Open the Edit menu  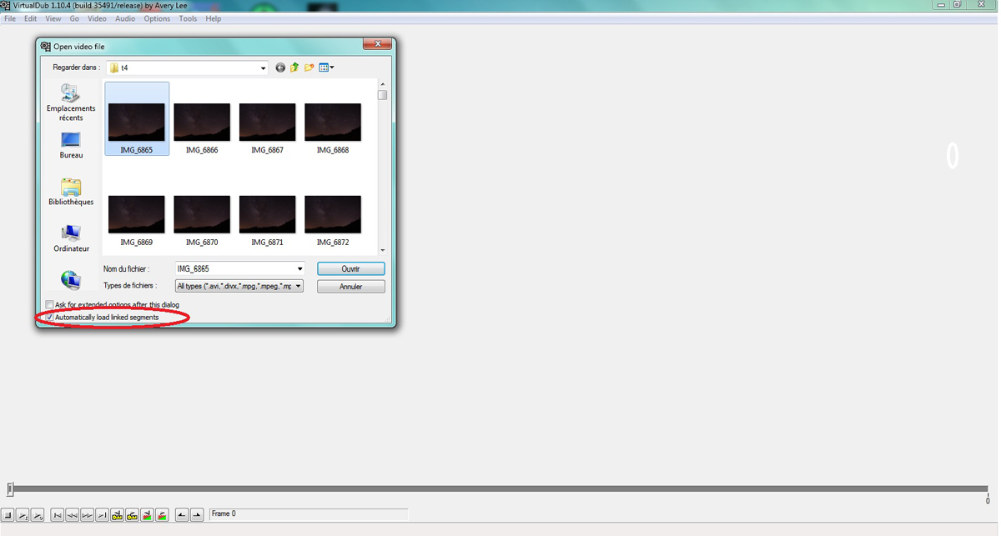[x=30, y=18]
